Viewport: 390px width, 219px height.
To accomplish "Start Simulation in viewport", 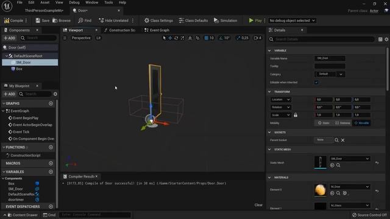I will tap(225, 21).
